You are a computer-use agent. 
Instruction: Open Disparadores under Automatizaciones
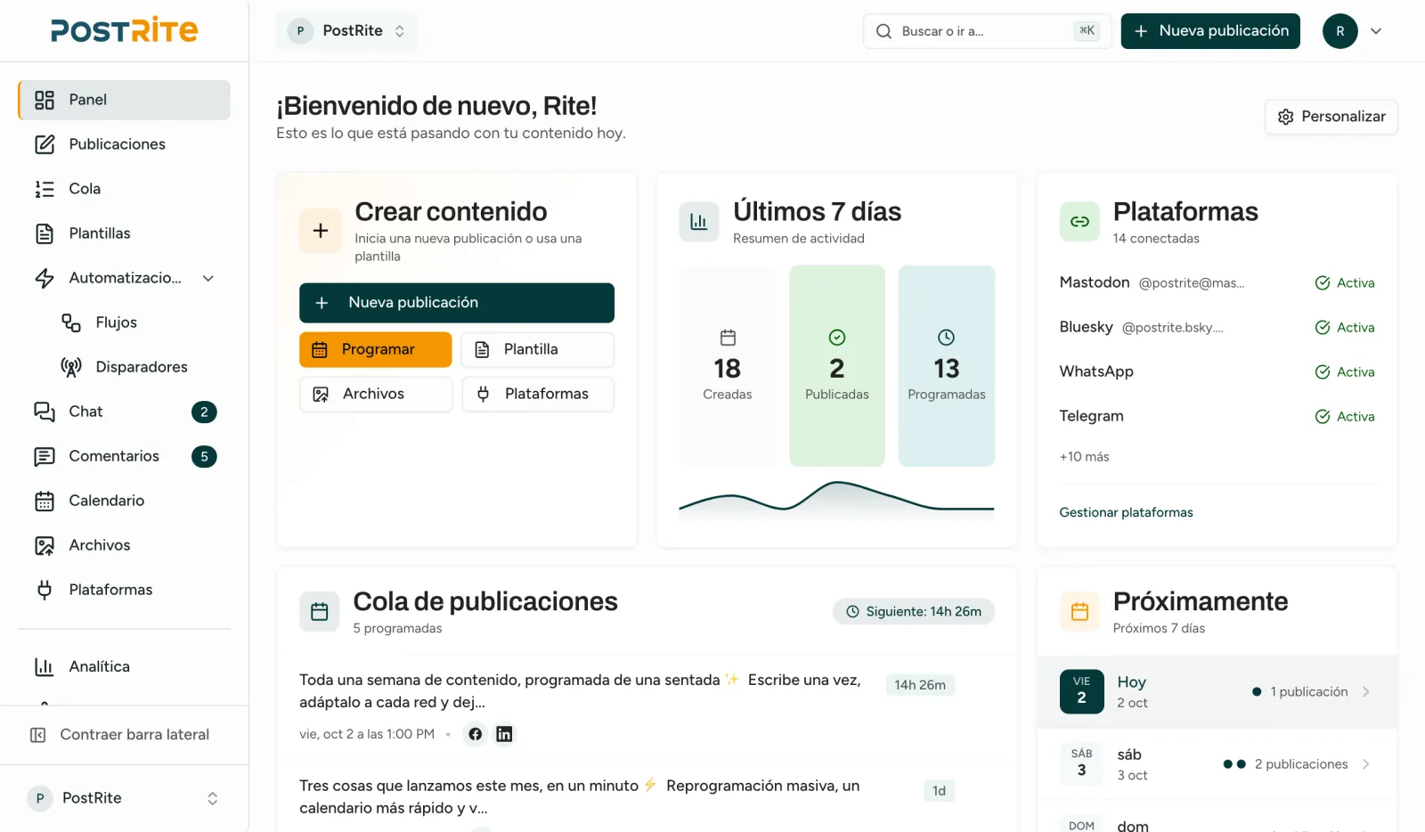point(137,367)
